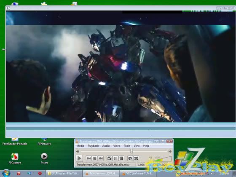Click the blue monitor quick launch icon
Image resolution: width=236 pixels, height=177 pixels.
[x=29, y=174]
